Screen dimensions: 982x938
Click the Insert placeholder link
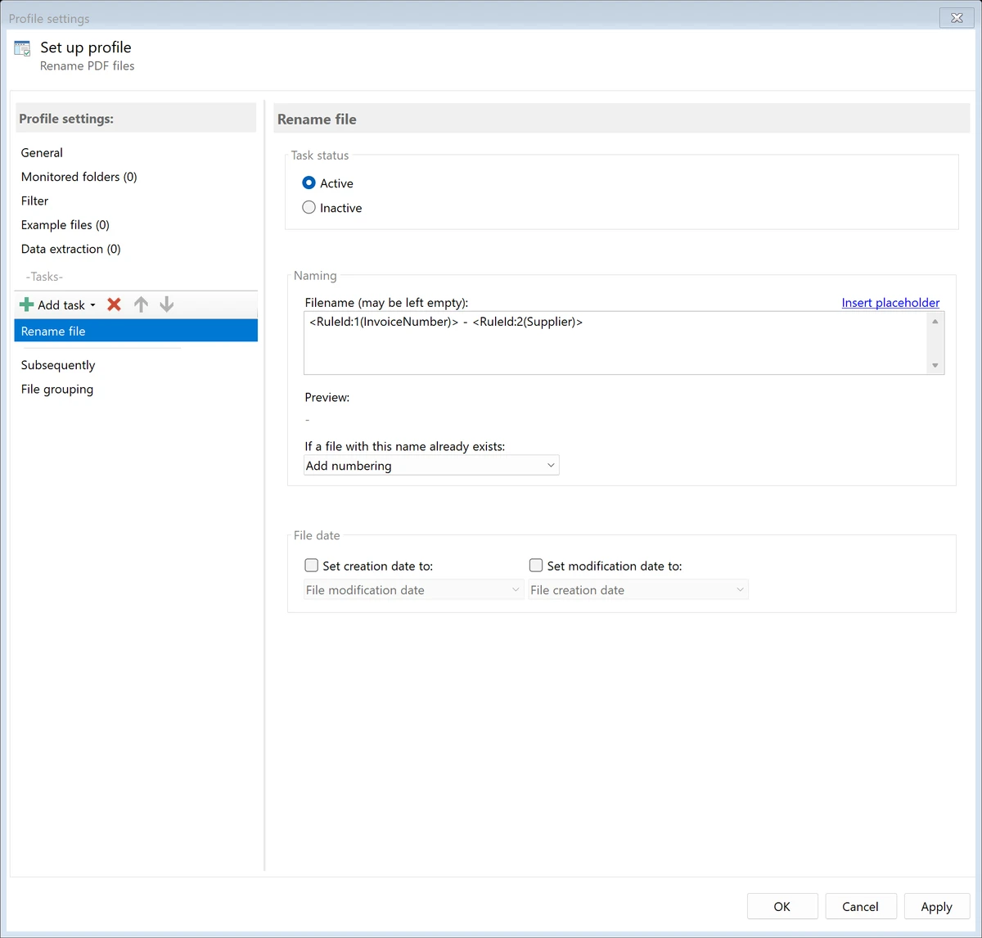click(x=890, y=303)
